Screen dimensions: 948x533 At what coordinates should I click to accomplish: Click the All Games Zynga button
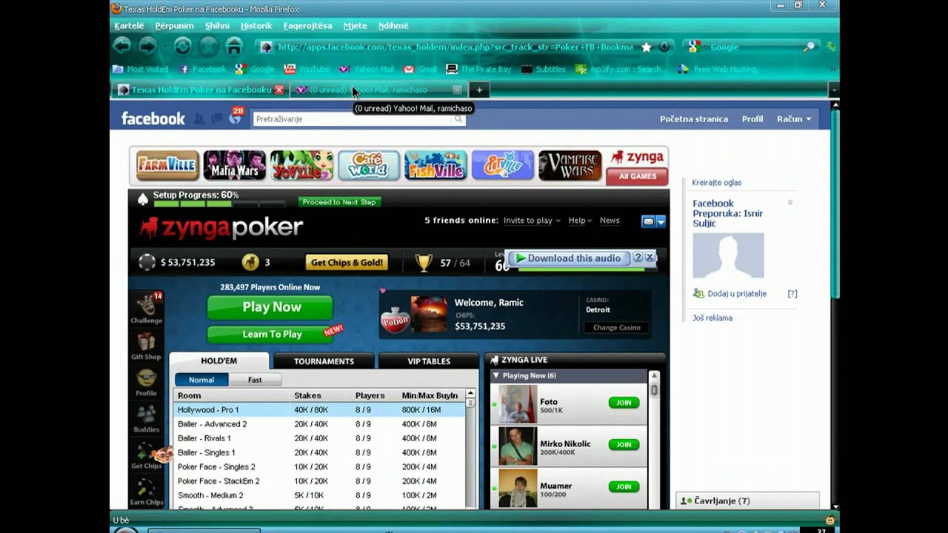coord(638,176)
